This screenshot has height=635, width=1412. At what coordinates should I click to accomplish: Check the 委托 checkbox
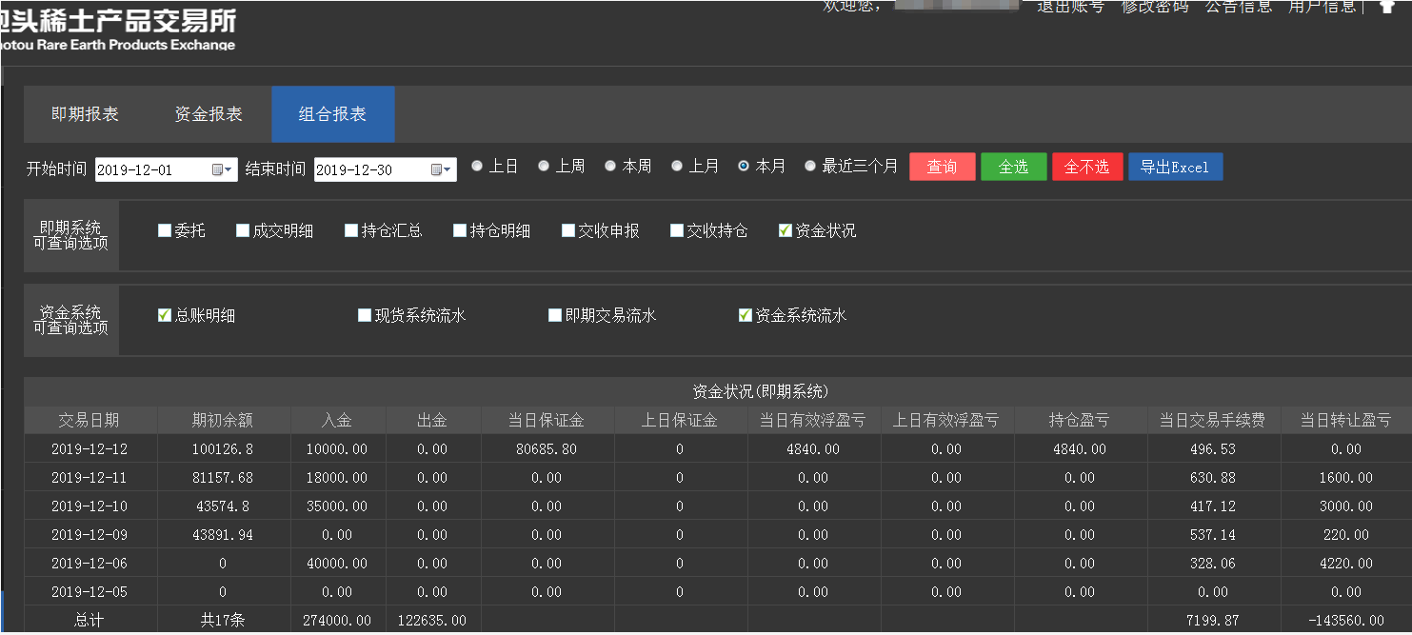pyautogui.click(x=165, y=230)
